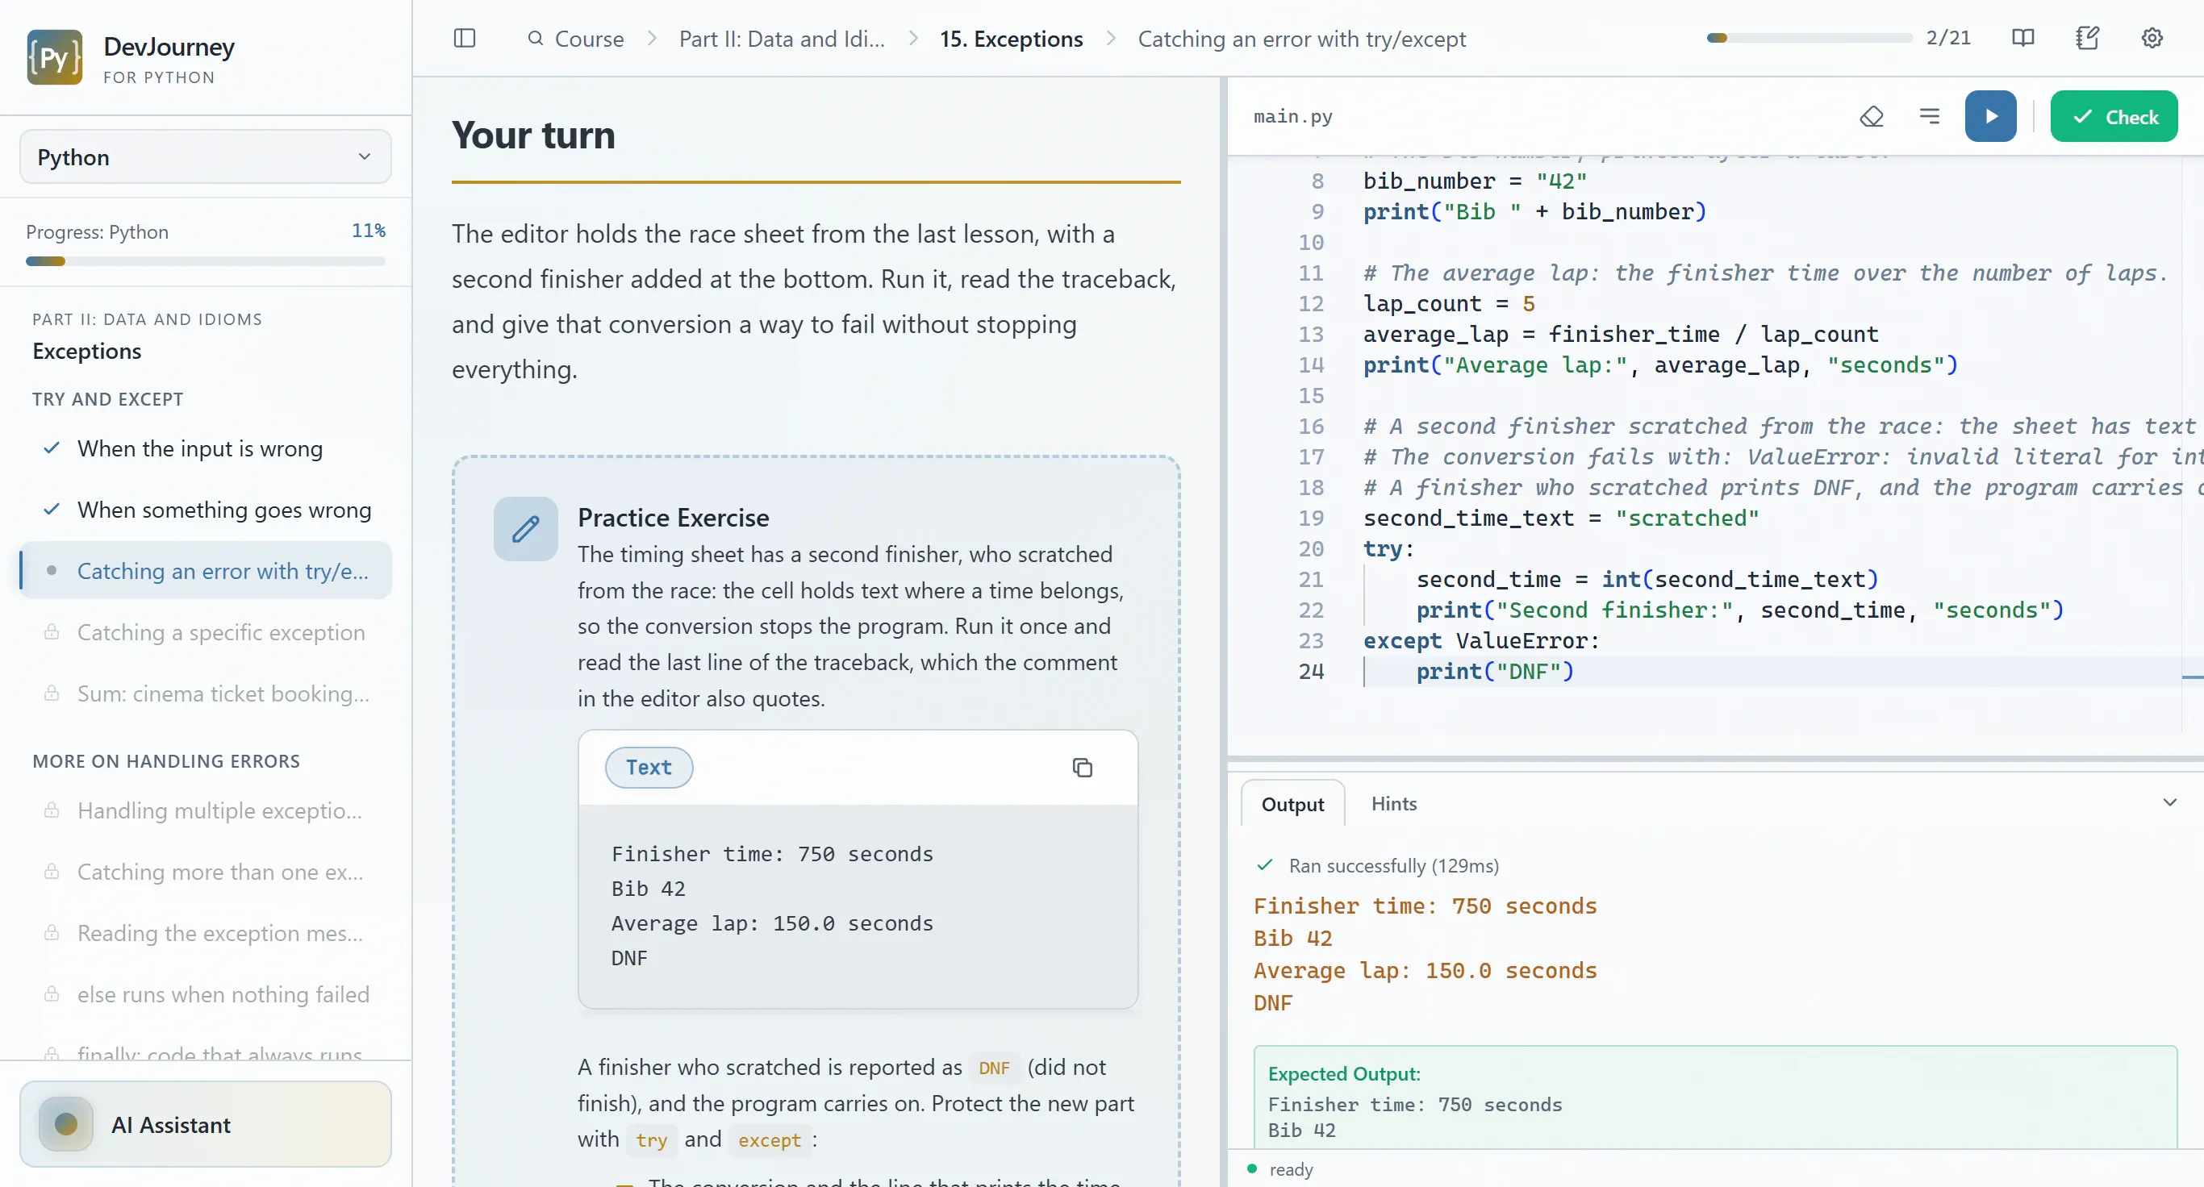Screen dimensions: 2204x1187
Task: Click chevron after Course breadcrumb
Action: 652,39
